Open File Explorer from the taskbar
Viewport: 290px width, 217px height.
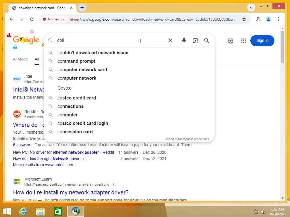(40, 211)
